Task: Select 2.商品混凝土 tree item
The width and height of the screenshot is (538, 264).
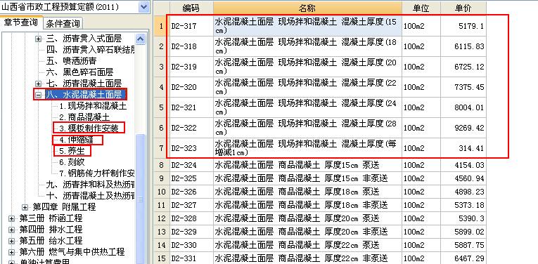Action: (84, 117)
